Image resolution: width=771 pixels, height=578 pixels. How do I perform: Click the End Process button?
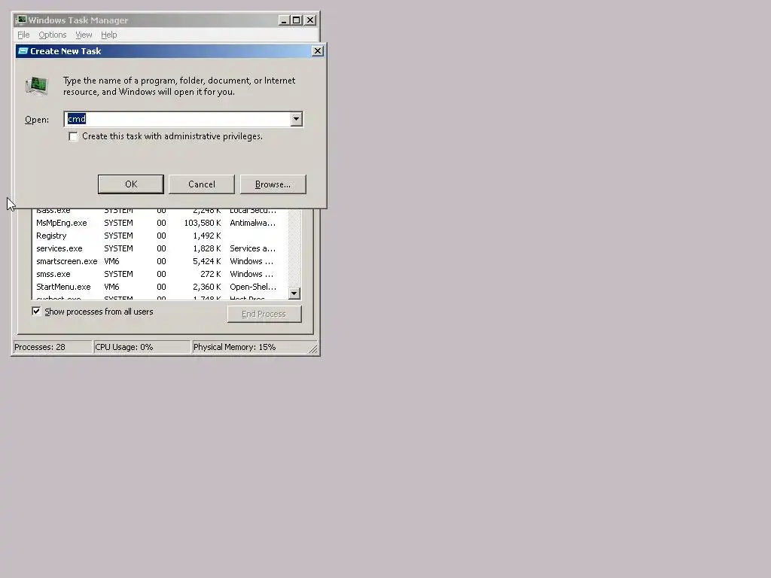pyautogui.click(x=264, y=314)
